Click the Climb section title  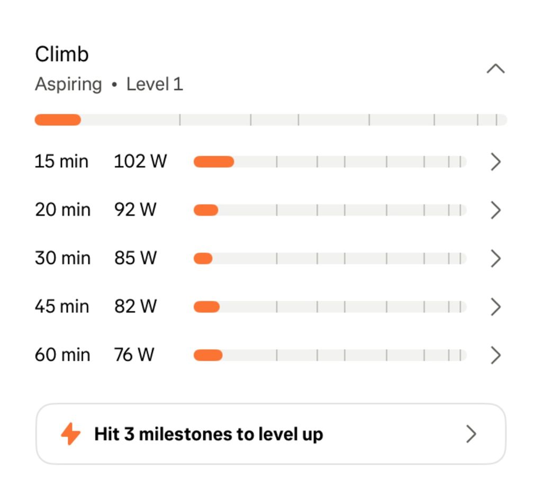[62, 54]
